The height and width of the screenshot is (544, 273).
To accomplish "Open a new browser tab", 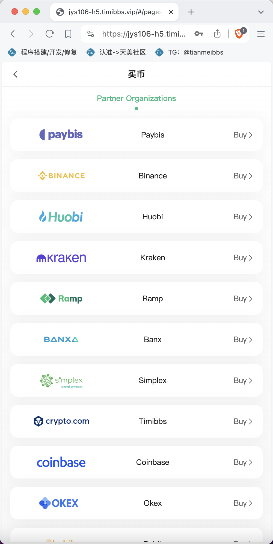I will (191, 12).
